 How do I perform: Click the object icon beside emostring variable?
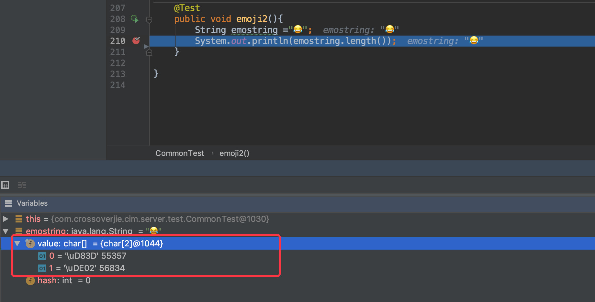click(x=19, y=231)
